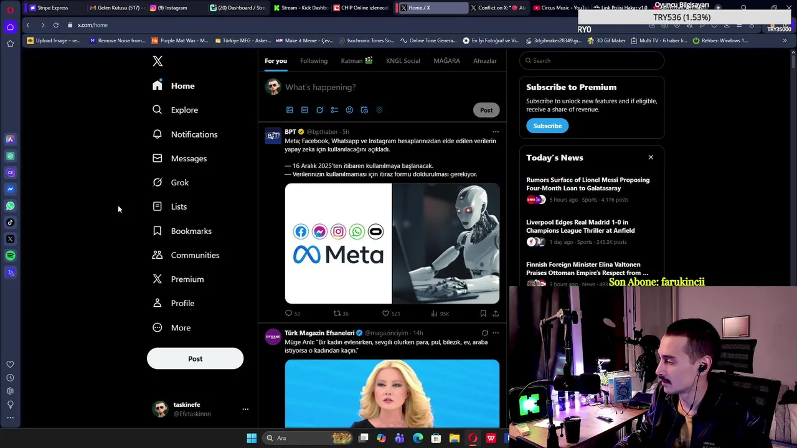Like the BPT Meta post
797x448 pixels.
point(390,314)
